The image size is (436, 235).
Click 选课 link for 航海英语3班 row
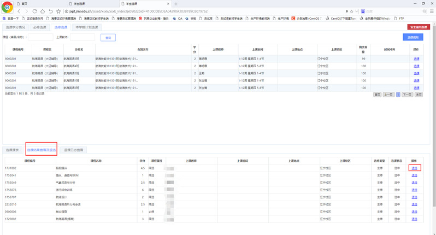(x=416, y=58)
